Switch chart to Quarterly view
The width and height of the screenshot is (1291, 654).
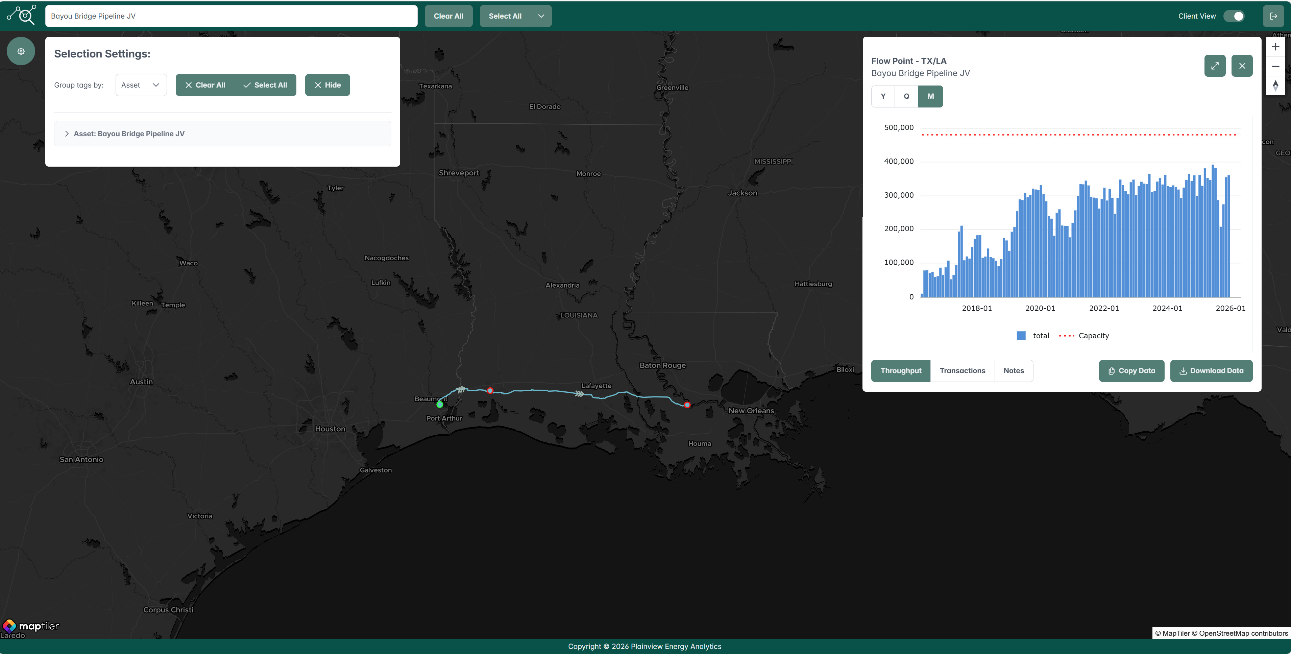(906, 96)
